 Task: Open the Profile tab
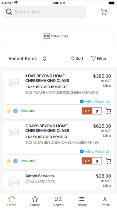pos(105,201)
